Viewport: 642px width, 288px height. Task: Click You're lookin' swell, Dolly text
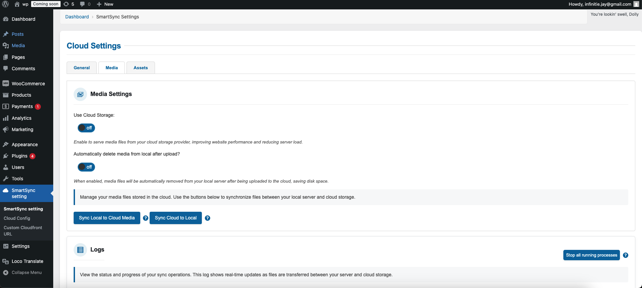tap(615, 14)
